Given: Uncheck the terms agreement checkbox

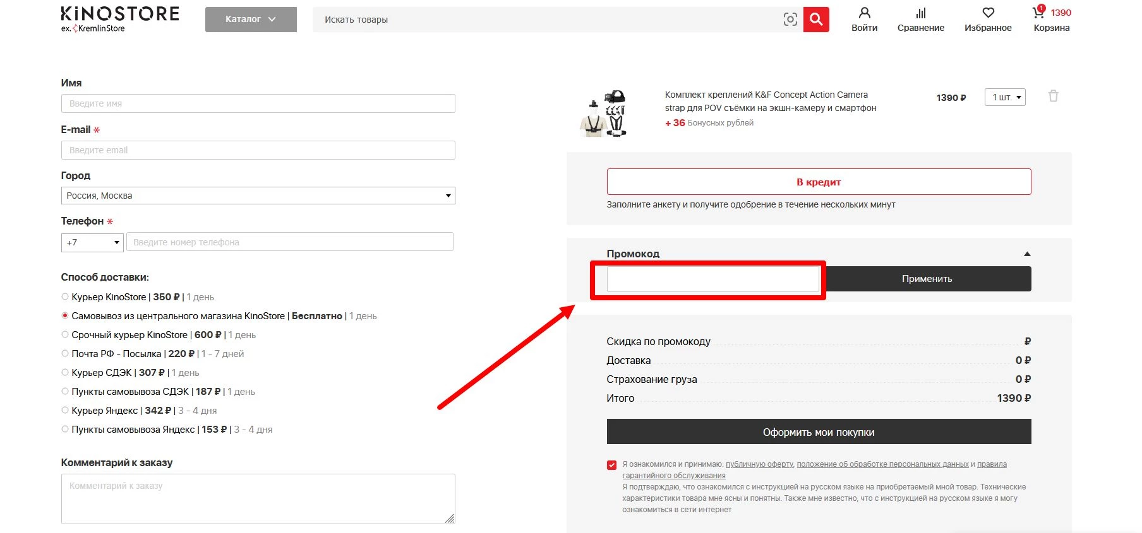Looking at the screenshot, I should (611, 465).
